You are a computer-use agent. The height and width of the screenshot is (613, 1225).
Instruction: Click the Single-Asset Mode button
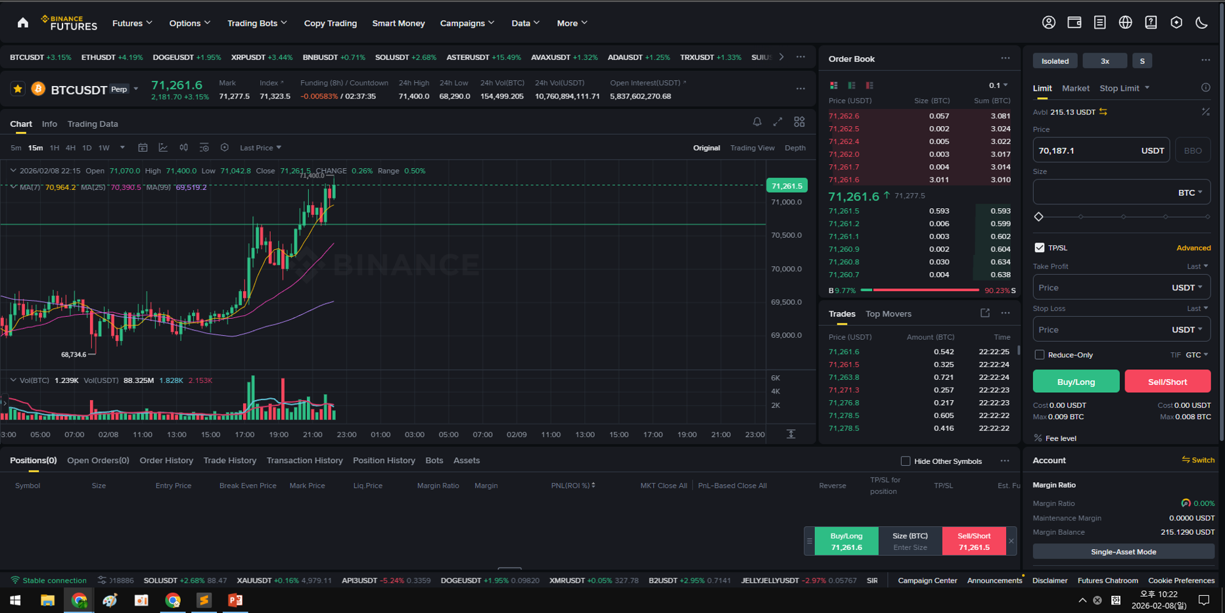(x=1123, y=552)
